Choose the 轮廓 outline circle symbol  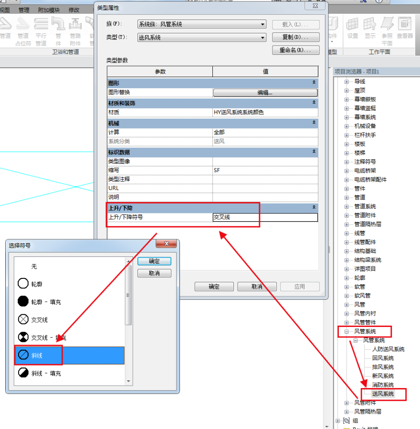tap(23, 284)
